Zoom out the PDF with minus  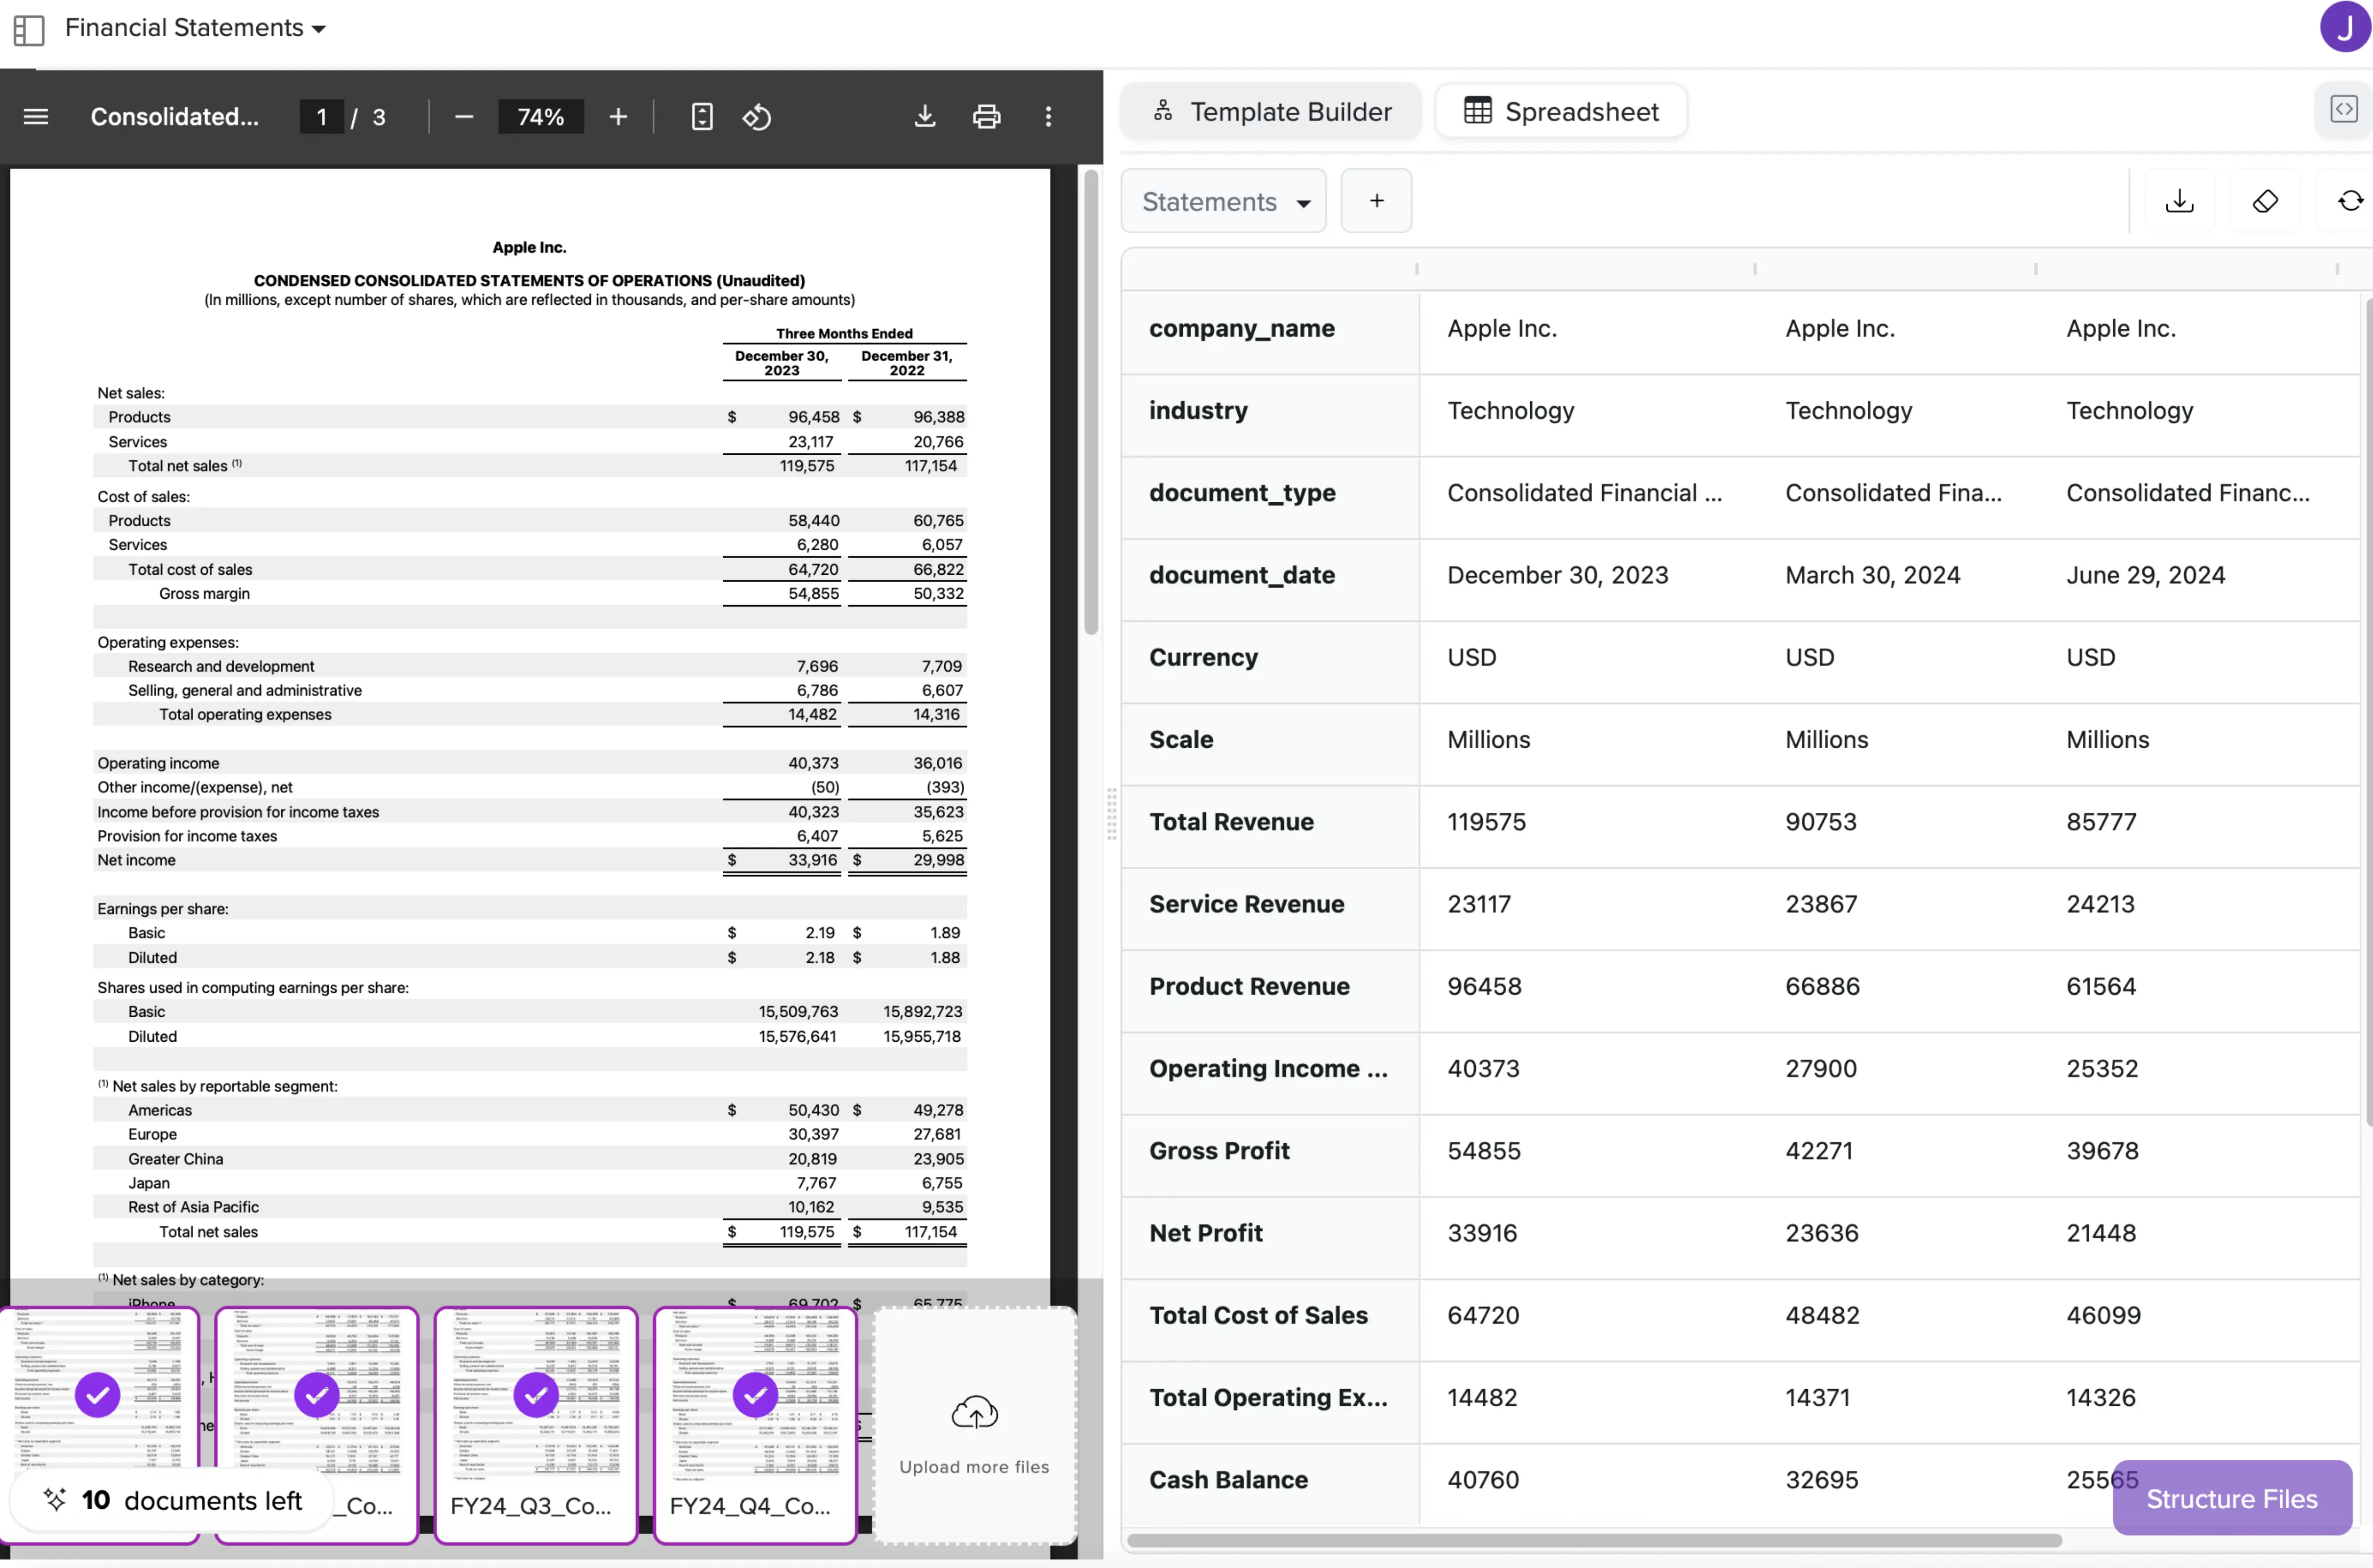pos(463,117)
